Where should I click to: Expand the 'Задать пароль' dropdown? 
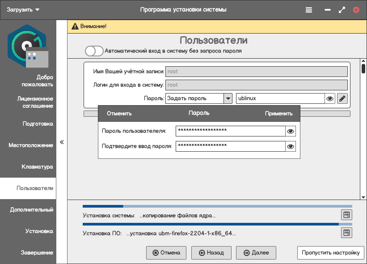[x=228, y=98]
